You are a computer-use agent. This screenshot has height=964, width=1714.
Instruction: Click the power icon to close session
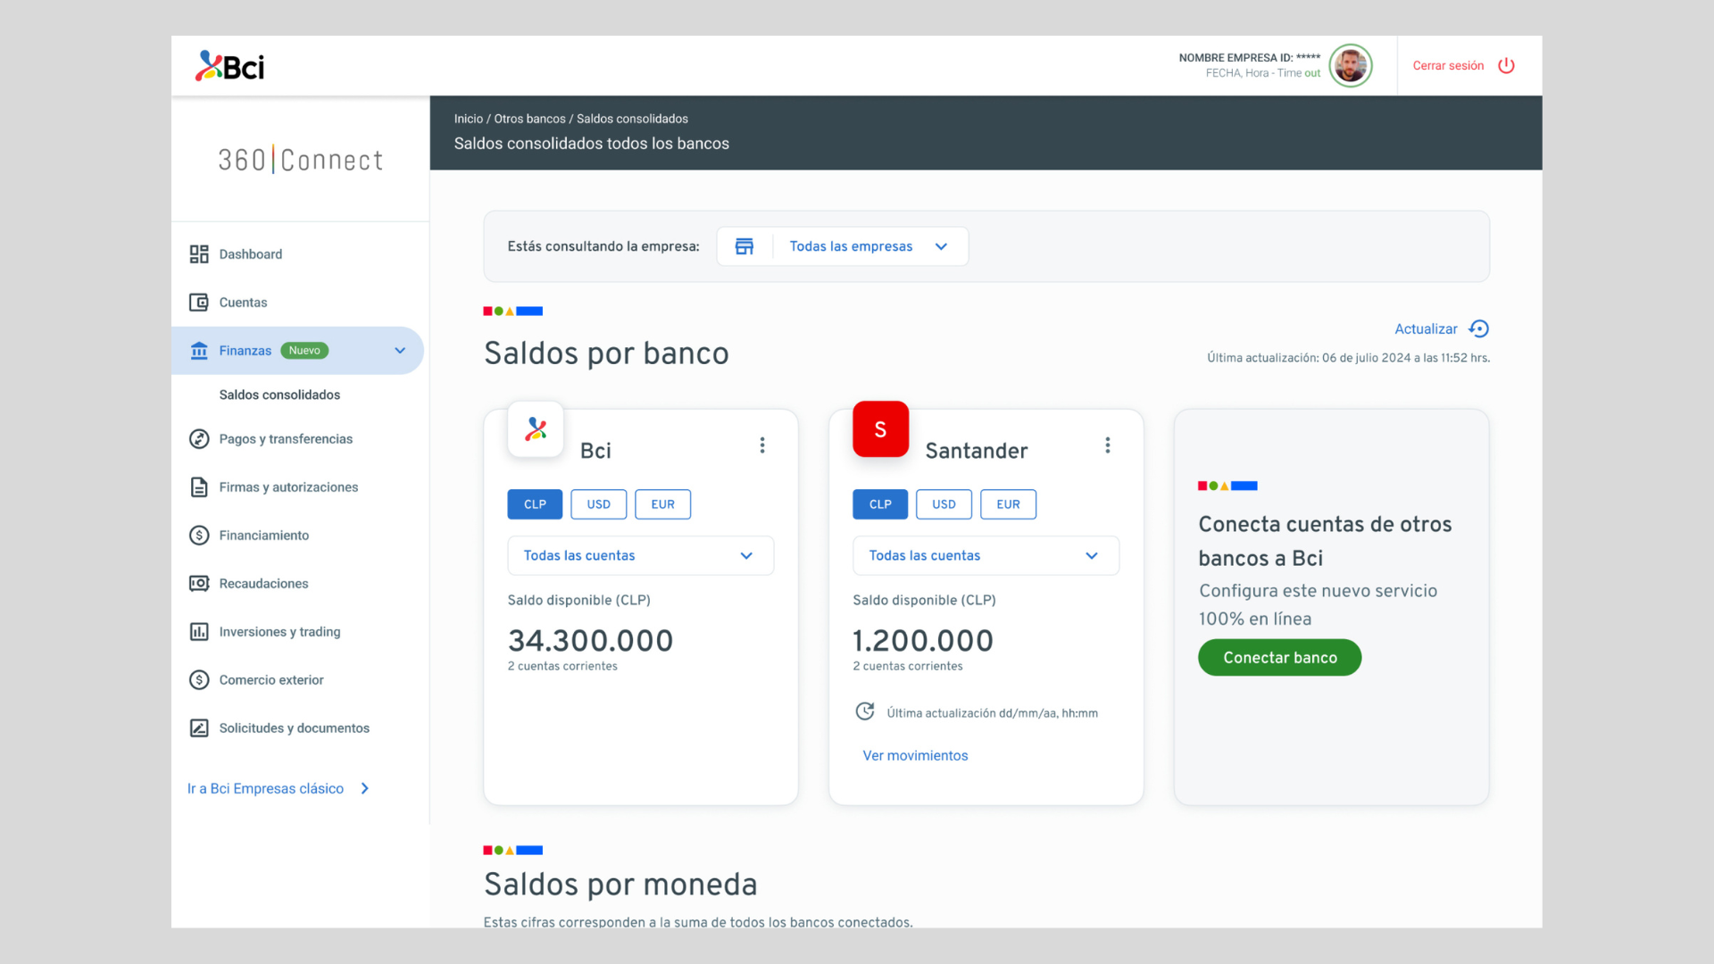[x=1506, y=66]
